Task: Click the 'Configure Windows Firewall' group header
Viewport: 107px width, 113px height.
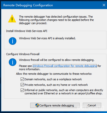Action: (x=23, y=54)
